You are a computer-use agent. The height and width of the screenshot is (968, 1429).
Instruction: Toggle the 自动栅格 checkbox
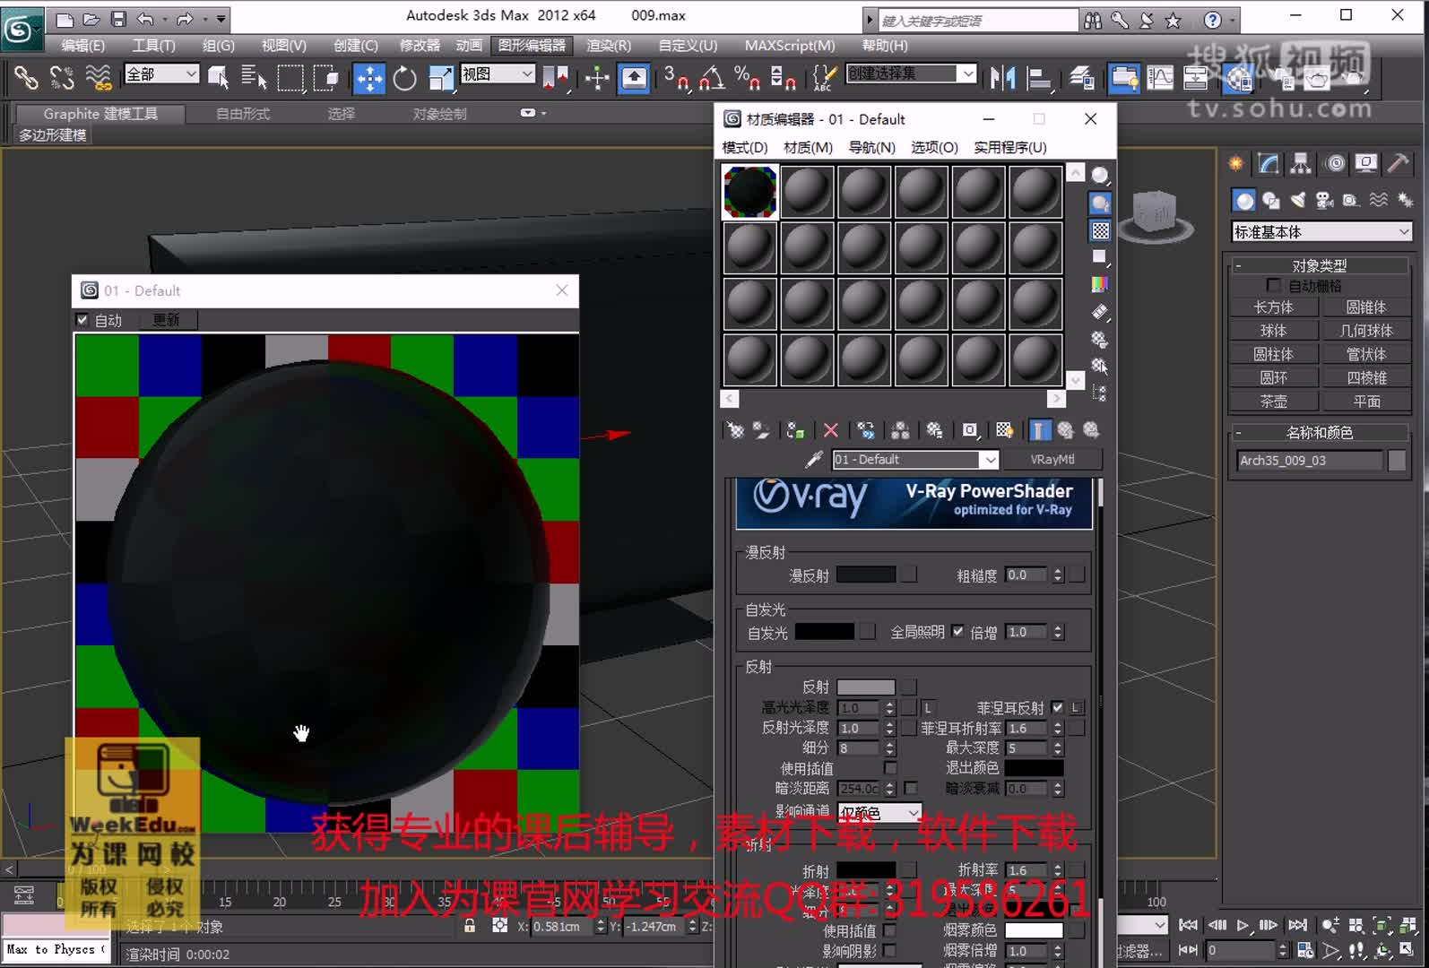[1273, 285]
